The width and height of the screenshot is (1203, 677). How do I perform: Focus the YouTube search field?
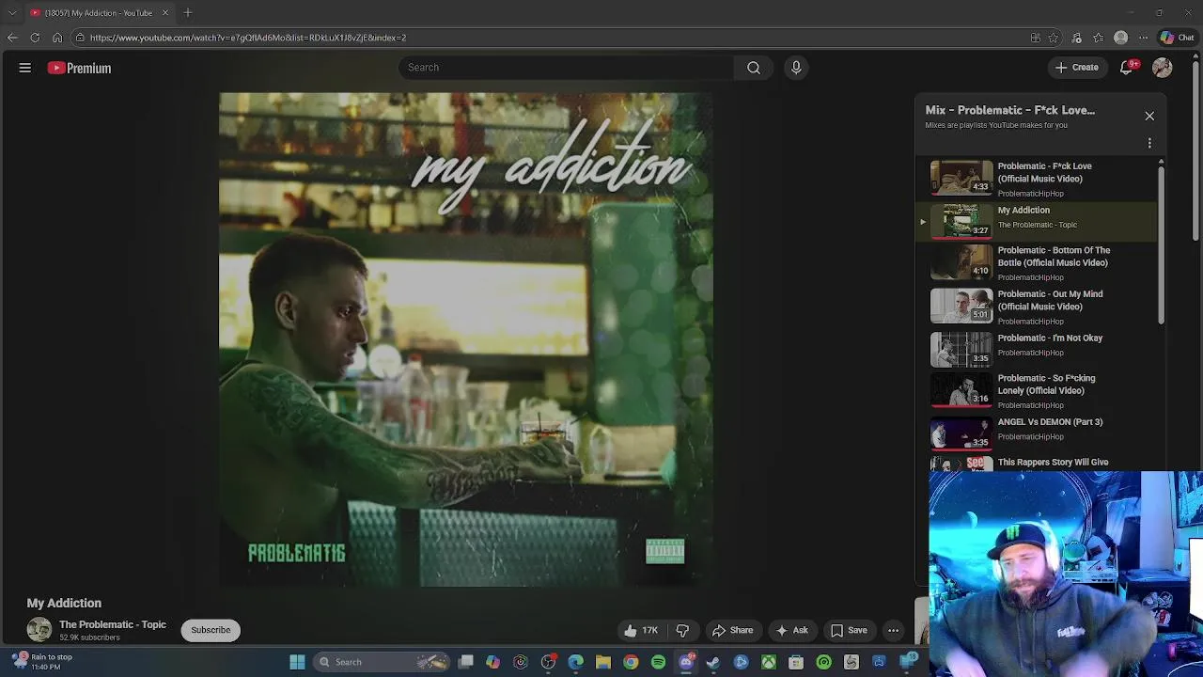566,68
